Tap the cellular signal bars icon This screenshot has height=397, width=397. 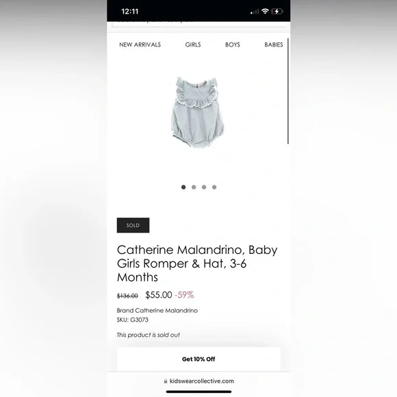pos(255,12)
